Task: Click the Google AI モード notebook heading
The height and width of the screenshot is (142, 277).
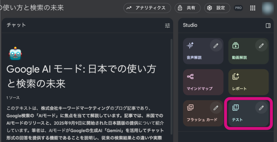Action: 81,76
